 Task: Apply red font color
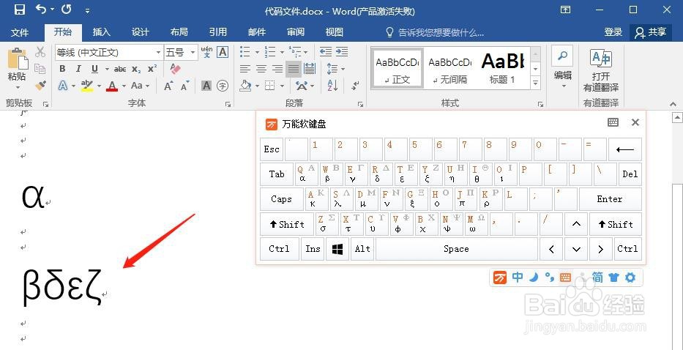point(113,86)
